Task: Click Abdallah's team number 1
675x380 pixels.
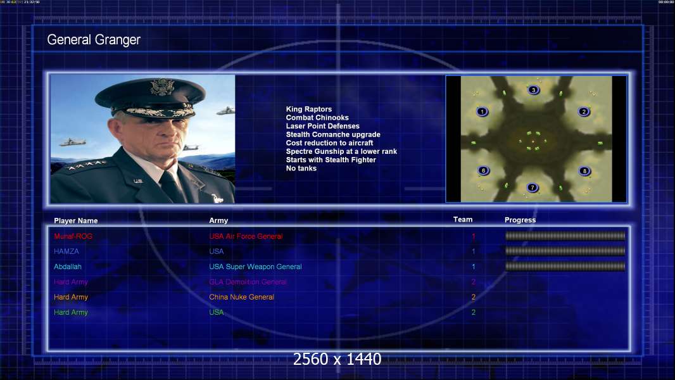Action: 474,267
